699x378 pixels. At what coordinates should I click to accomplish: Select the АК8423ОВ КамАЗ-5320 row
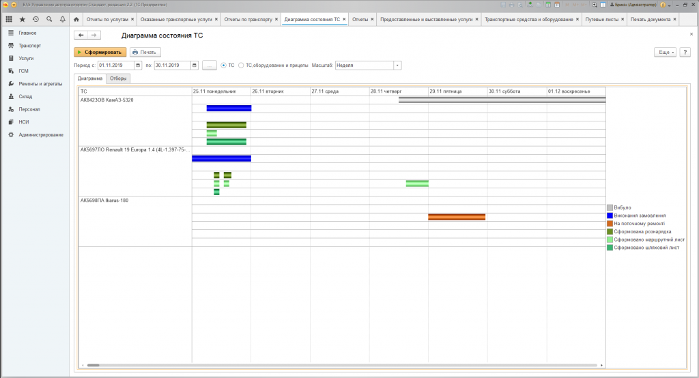pyautogui.click(x=135, y=121)
